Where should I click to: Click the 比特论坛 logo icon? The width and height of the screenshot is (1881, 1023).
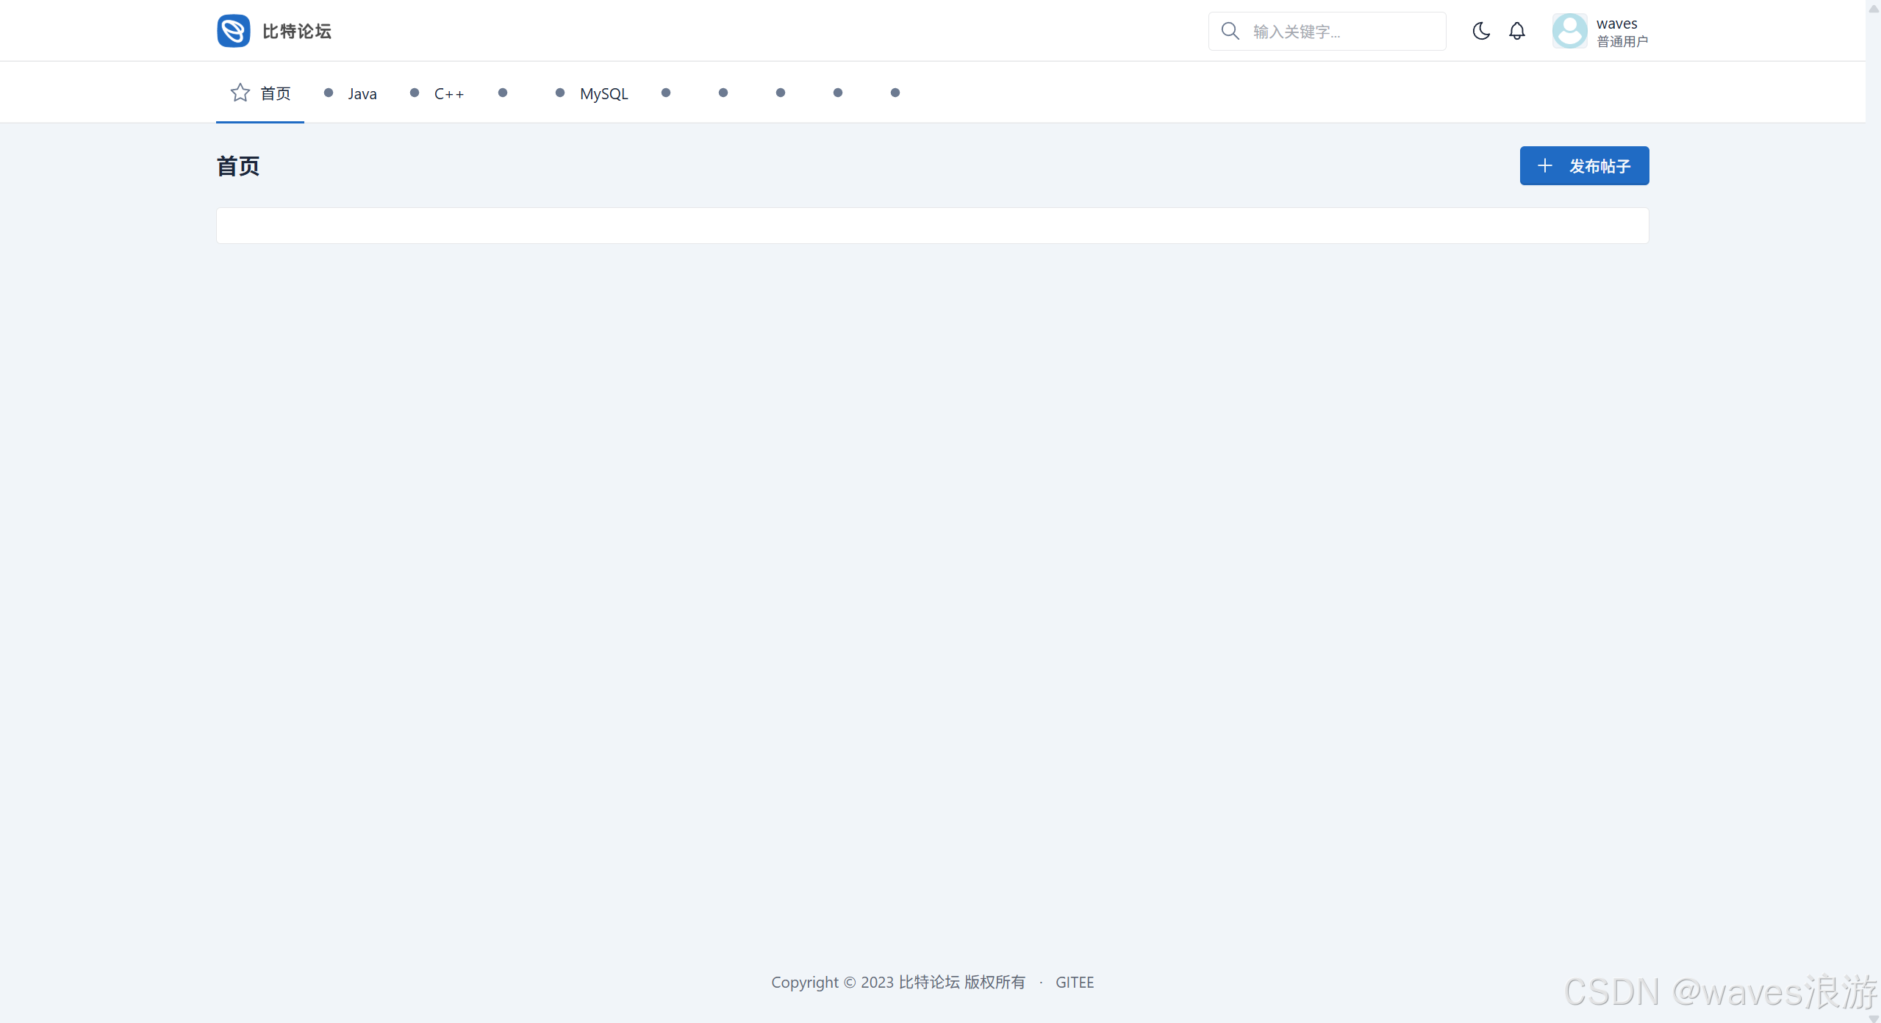tap(234, 31)
